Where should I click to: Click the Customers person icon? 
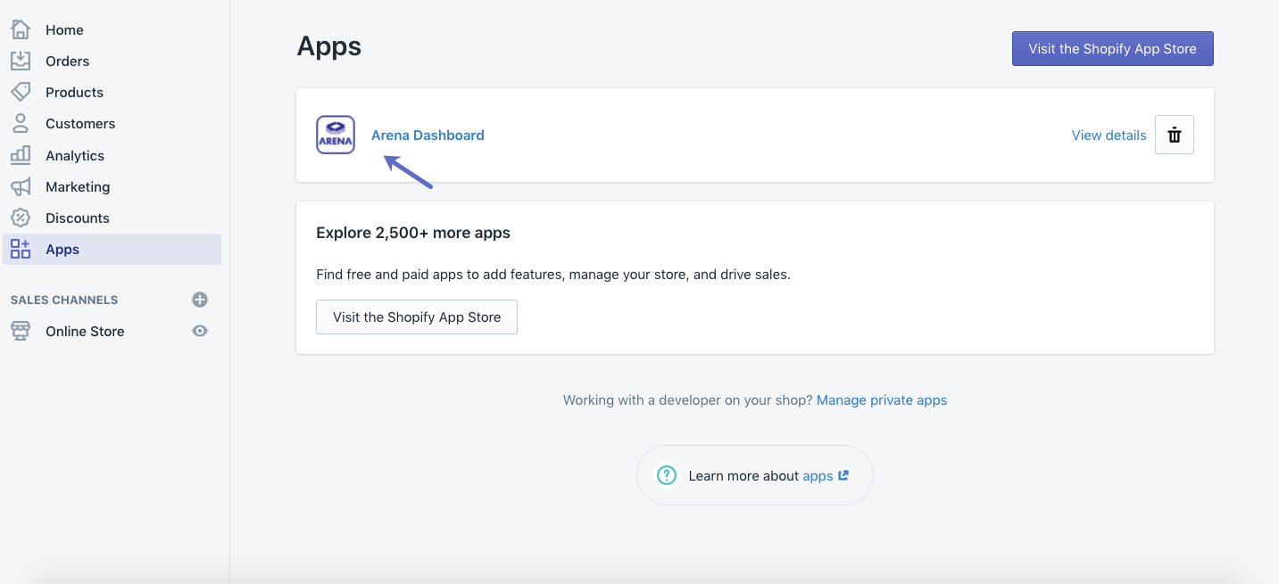(20, 123)
